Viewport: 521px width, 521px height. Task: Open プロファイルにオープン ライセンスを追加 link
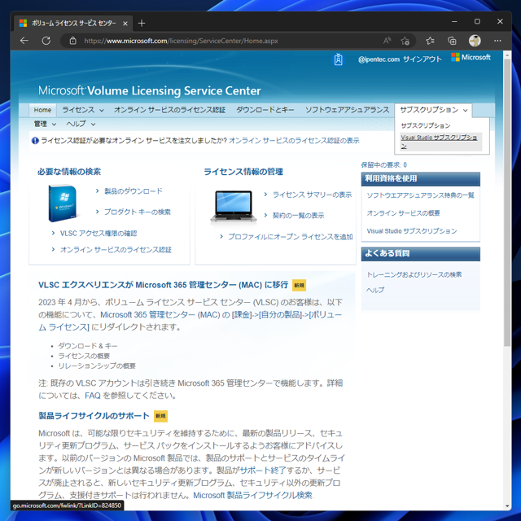pos(290,237)
